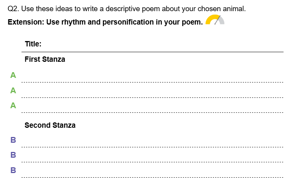This screenshot has height=188, width=292.
Task: Click the "First Stanza" heading
Action: click(x=45, y=59)
